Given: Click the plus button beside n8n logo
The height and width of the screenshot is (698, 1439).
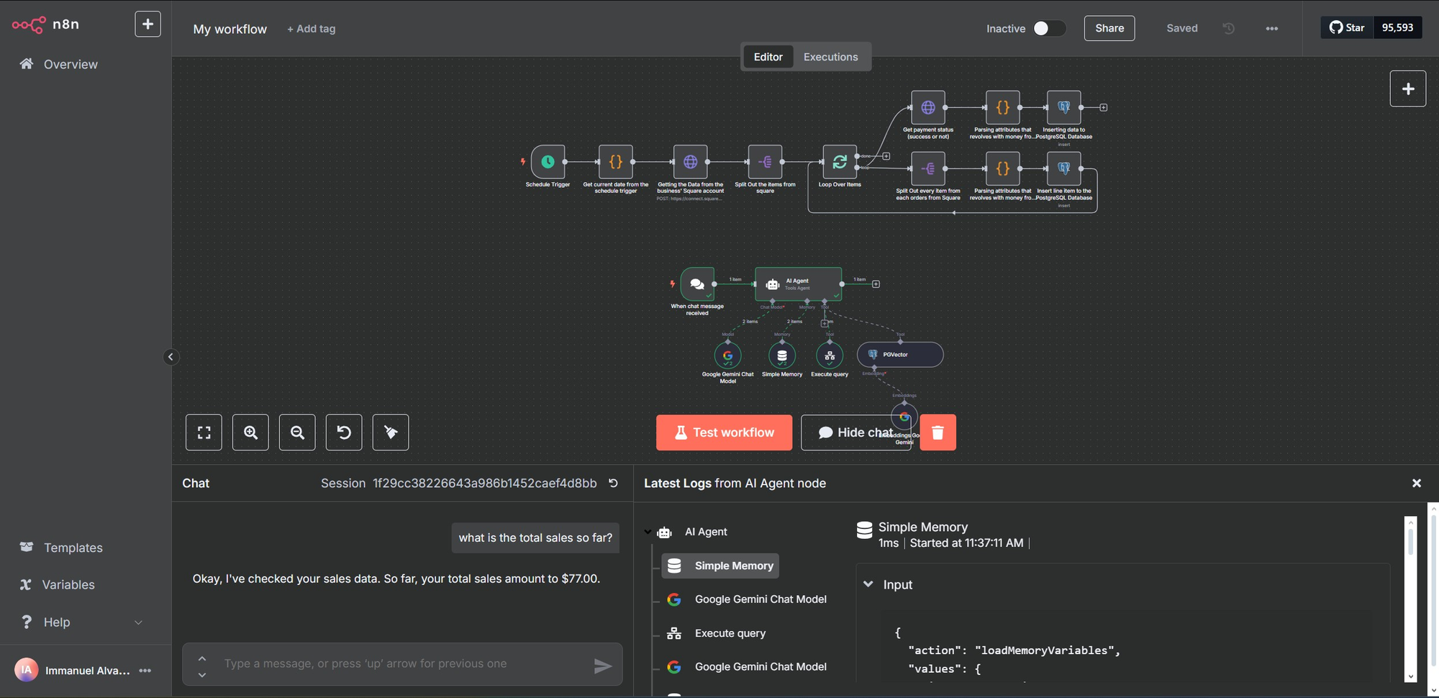Looking at the screenshot, I should [147, 24].
